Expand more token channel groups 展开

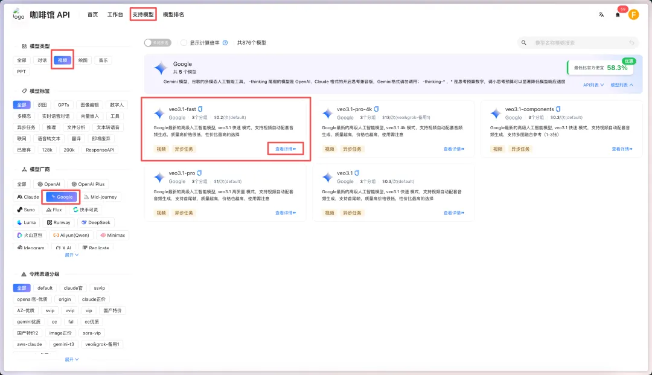coord(71,359)
